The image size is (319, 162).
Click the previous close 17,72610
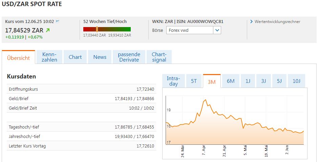[x=145, y=146]
